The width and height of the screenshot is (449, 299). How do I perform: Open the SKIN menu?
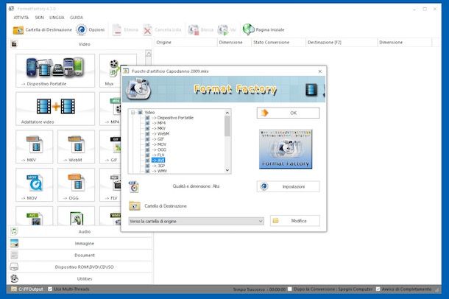click(x=40, y=18)
